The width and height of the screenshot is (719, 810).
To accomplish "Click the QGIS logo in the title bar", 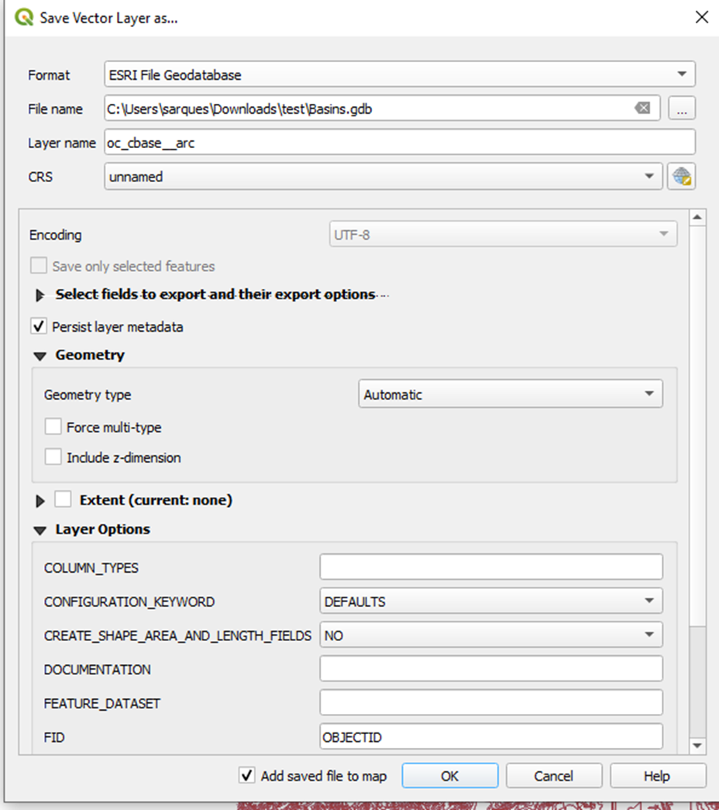I will 24,18.
